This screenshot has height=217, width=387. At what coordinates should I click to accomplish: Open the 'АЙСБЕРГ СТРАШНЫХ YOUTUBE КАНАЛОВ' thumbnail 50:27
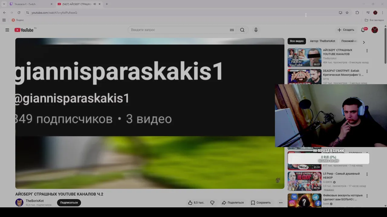tap(304, 58)
